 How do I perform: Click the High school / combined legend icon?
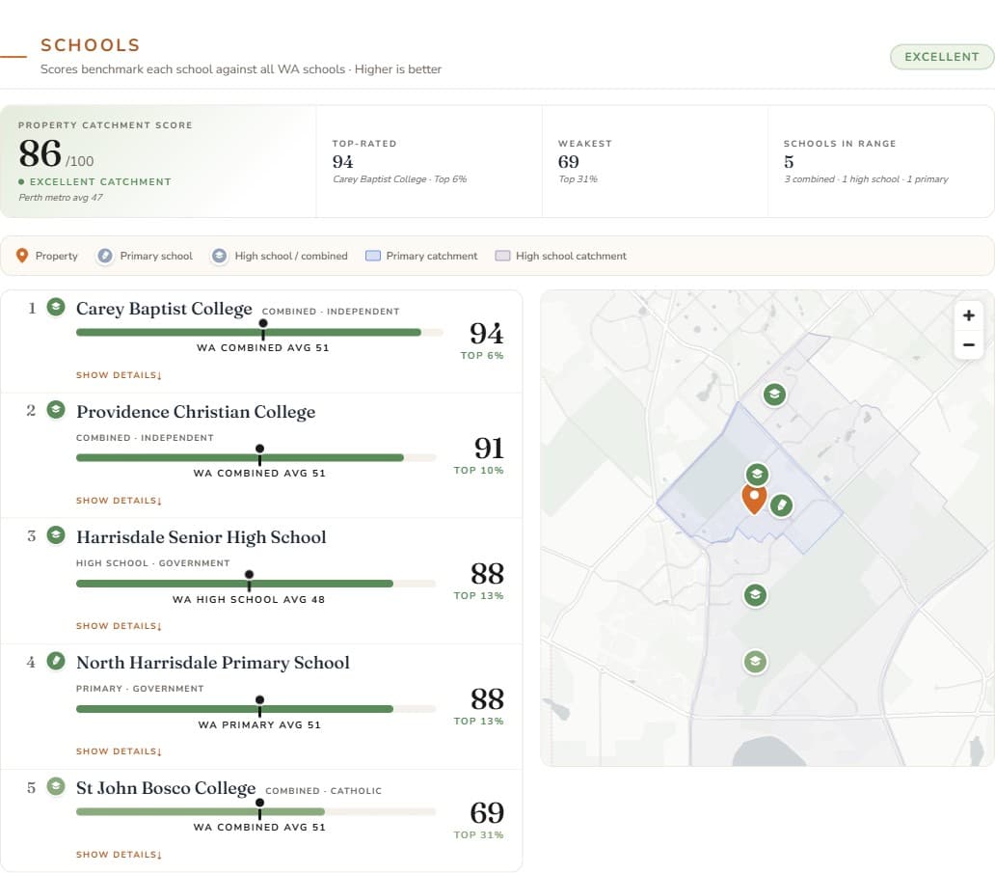(219, 256)
